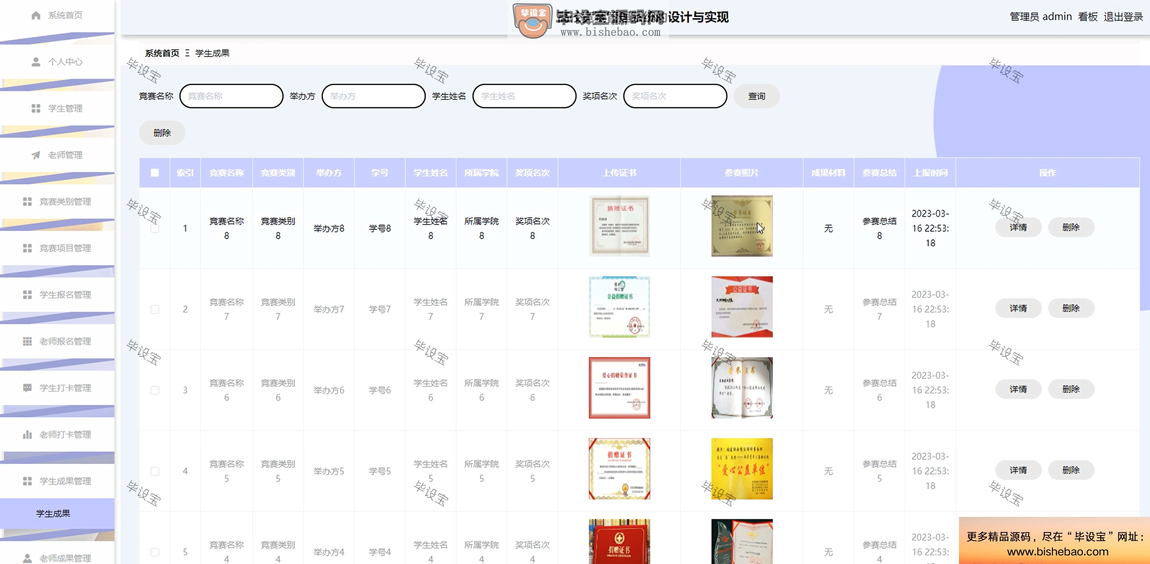Check the checkbox for row index 4
1150x564 pixels.
(x=155, y=471)
